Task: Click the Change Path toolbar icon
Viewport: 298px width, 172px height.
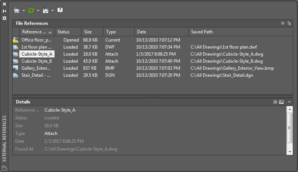Action: click(x=46, y=10)
